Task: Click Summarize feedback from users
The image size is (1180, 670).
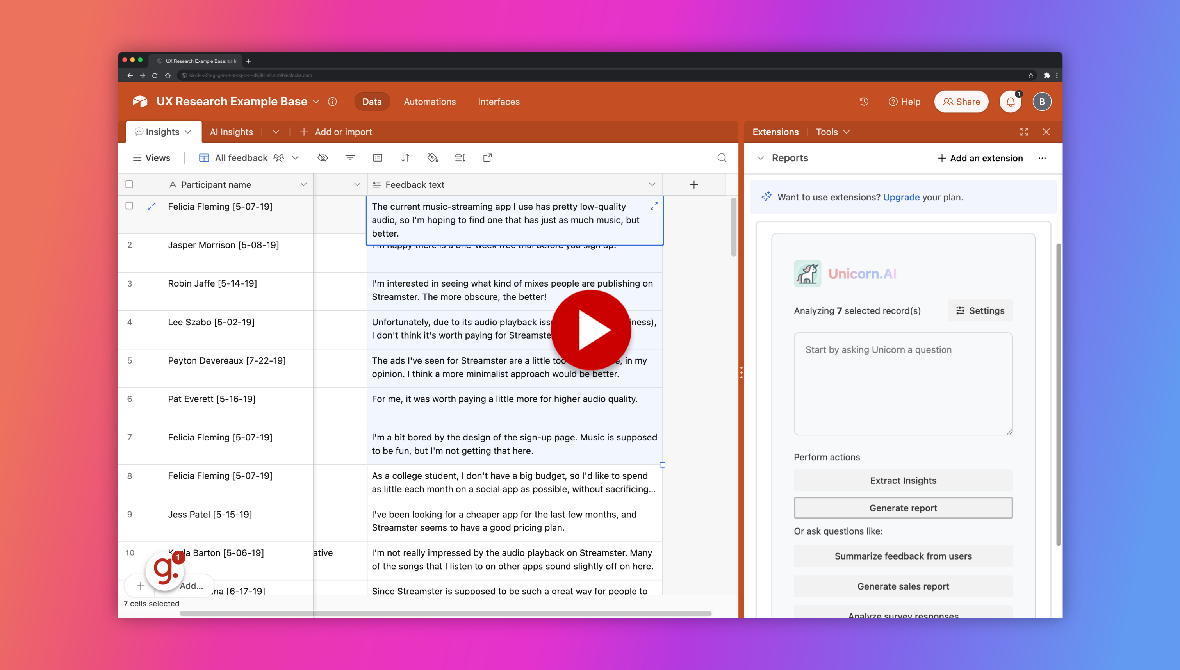Action: tap(903, 556)
